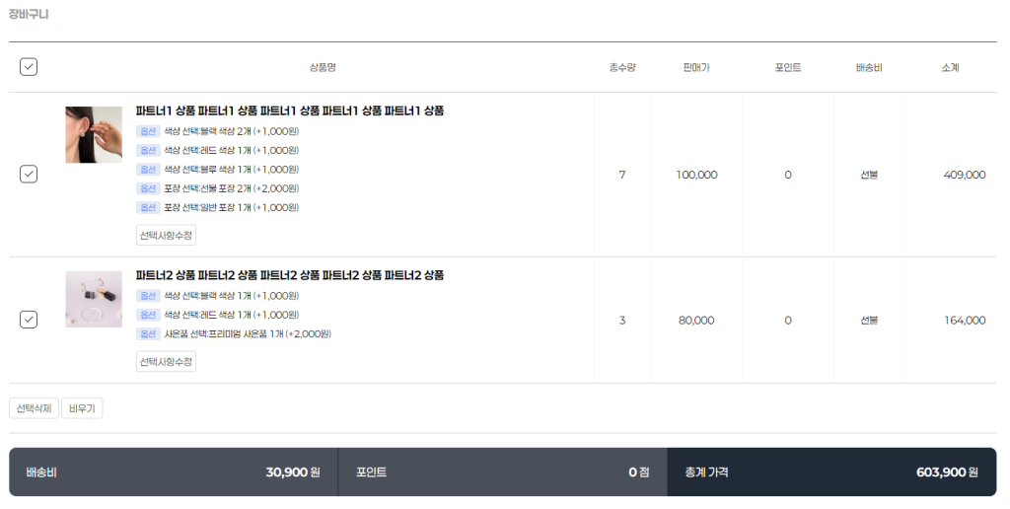This screenshot has width=1010, height=509.
Task: Uncheck the 파트너2 상품 row checkbox
Action: coord(29,320)
